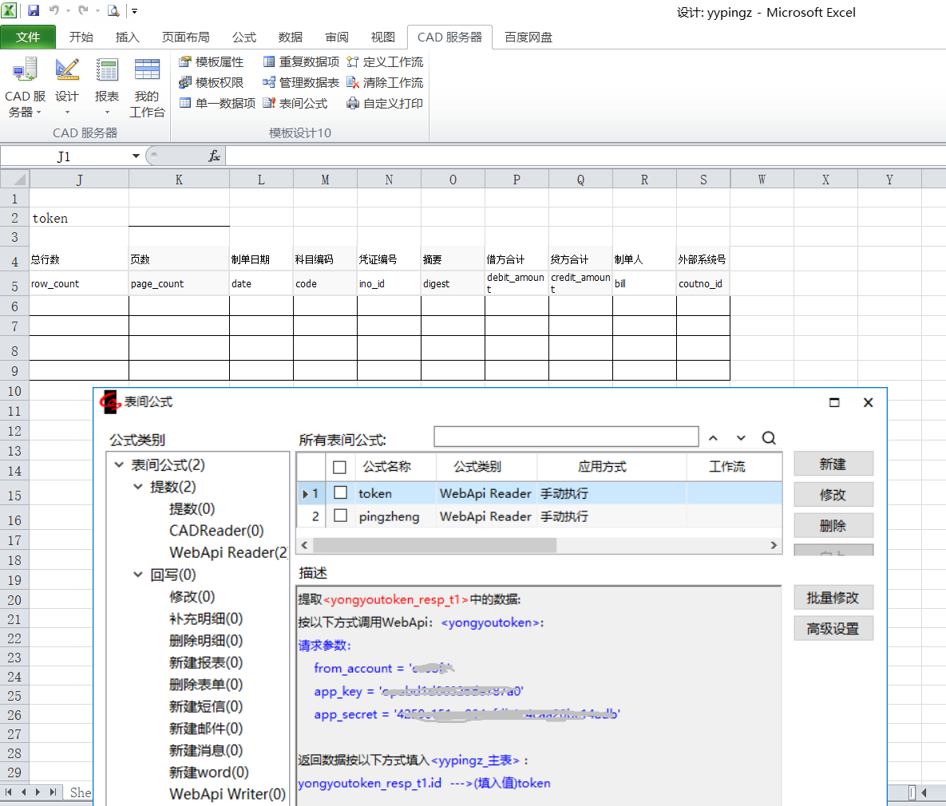This screenshot has width=946, height=806.
Task: Open 我的工作台 from the ribbon
Action: pyautogui.click(x=147, y=89)
